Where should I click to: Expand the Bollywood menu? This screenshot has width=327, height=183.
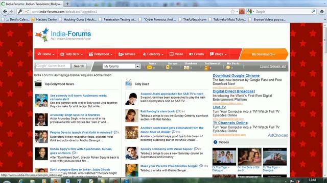101,54
